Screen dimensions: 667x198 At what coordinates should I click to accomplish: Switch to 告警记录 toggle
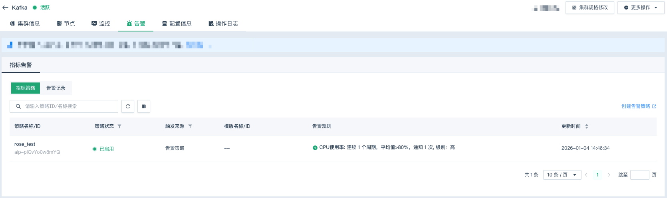[x=56, y=88]
